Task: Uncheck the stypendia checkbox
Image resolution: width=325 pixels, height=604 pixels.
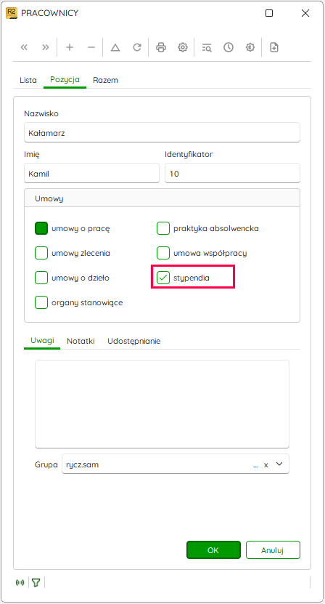Action: [x=163, y=278]
